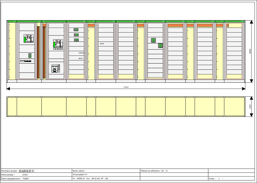Select the upper green breaker in the middle-right cabinet
257x183 pixels.
[x=153, y=40]
